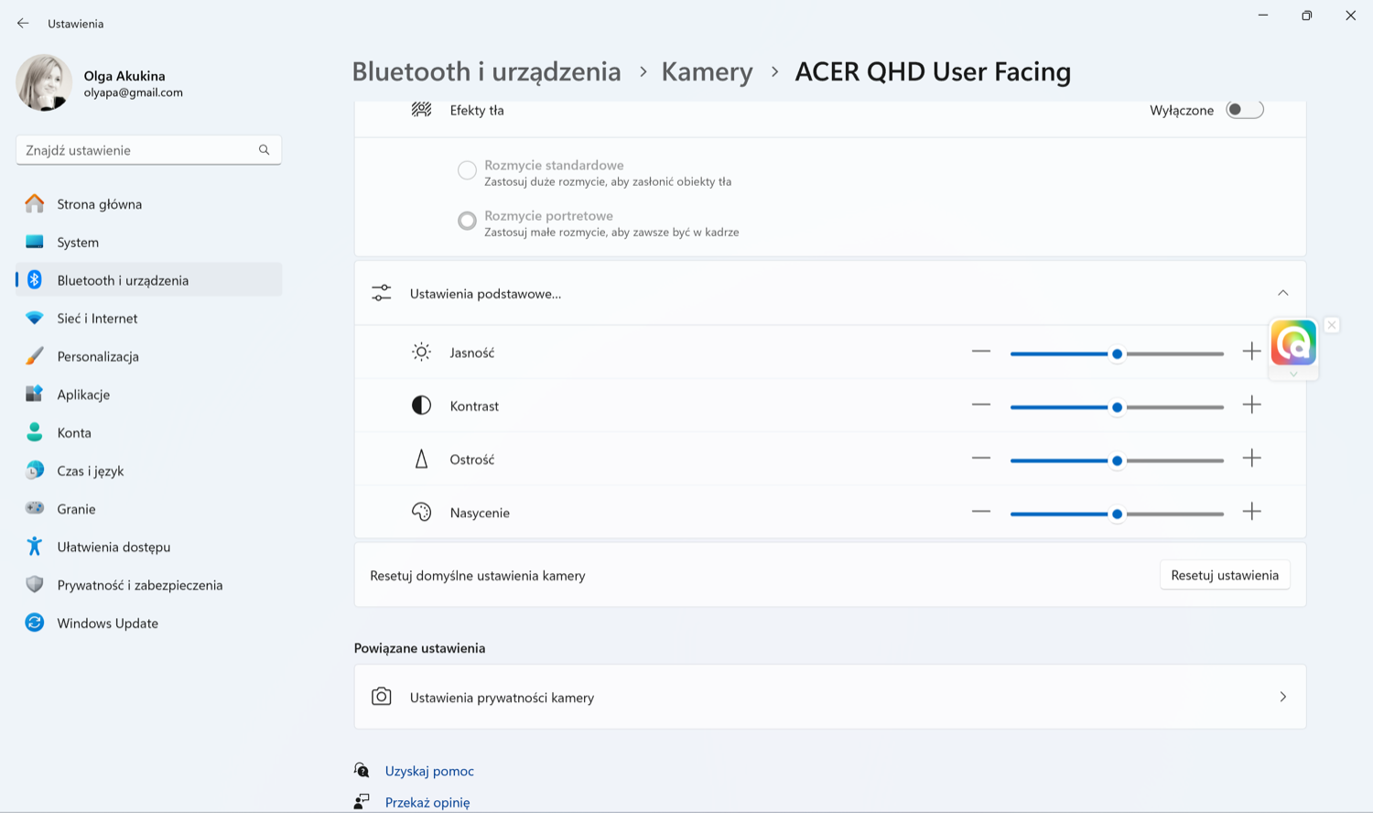Dismiss the floating widget with its small X

click(1332, 325)
